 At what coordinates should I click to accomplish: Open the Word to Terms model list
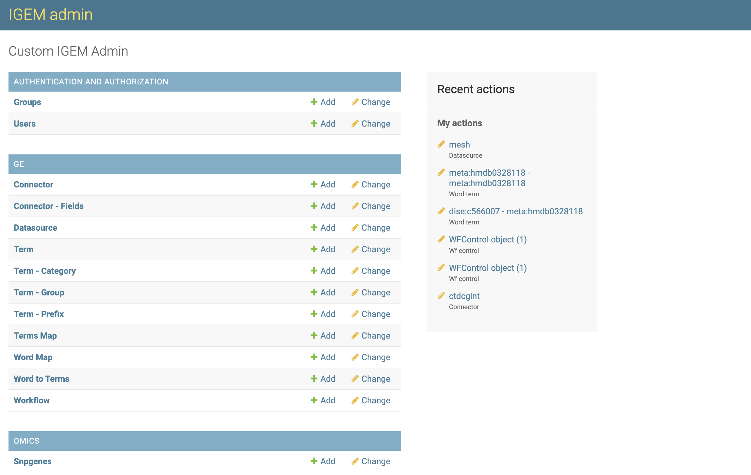coord(42,379)
